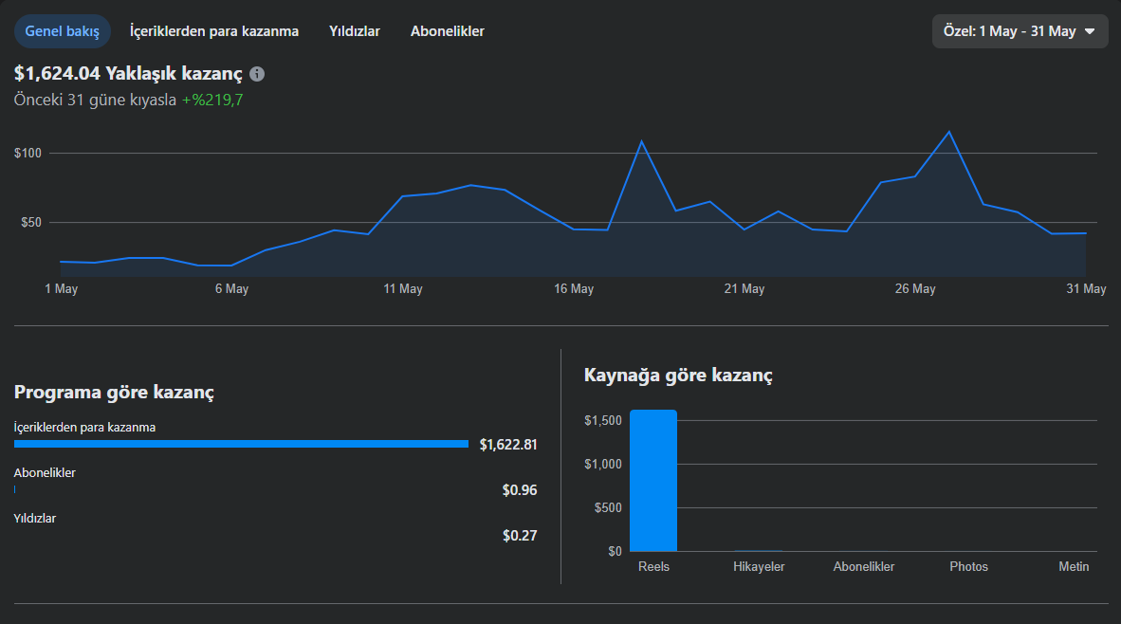1121x624 pixels.
Task: Click the Hikayeler label in source chart
Action: 759,566
